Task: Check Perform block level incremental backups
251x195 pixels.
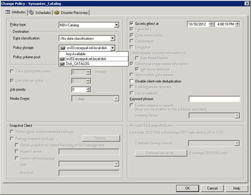Action: click(x=12, y=132)
